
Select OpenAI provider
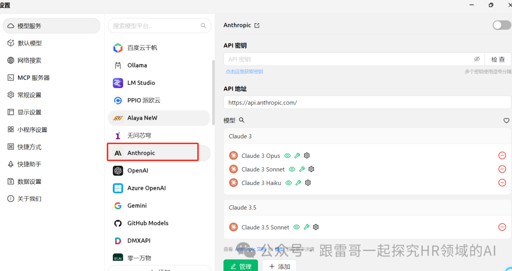pyautogui.click(x=159, y=171)
